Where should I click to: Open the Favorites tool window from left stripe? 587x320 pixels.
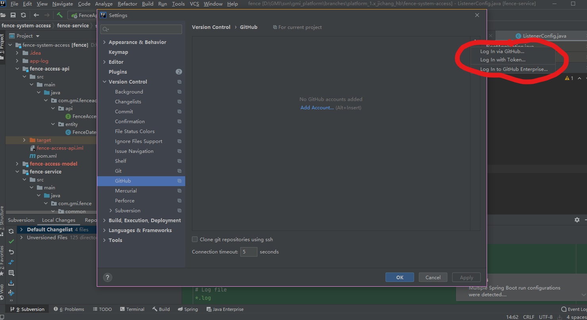click(2, 260)
